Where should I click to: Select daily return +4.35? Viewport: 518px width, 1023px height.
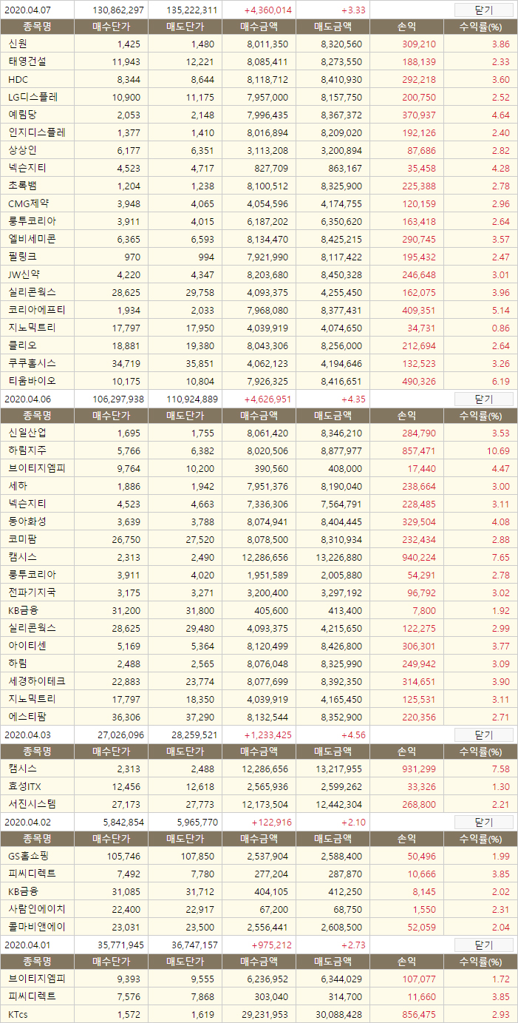[x=354, y=399]
